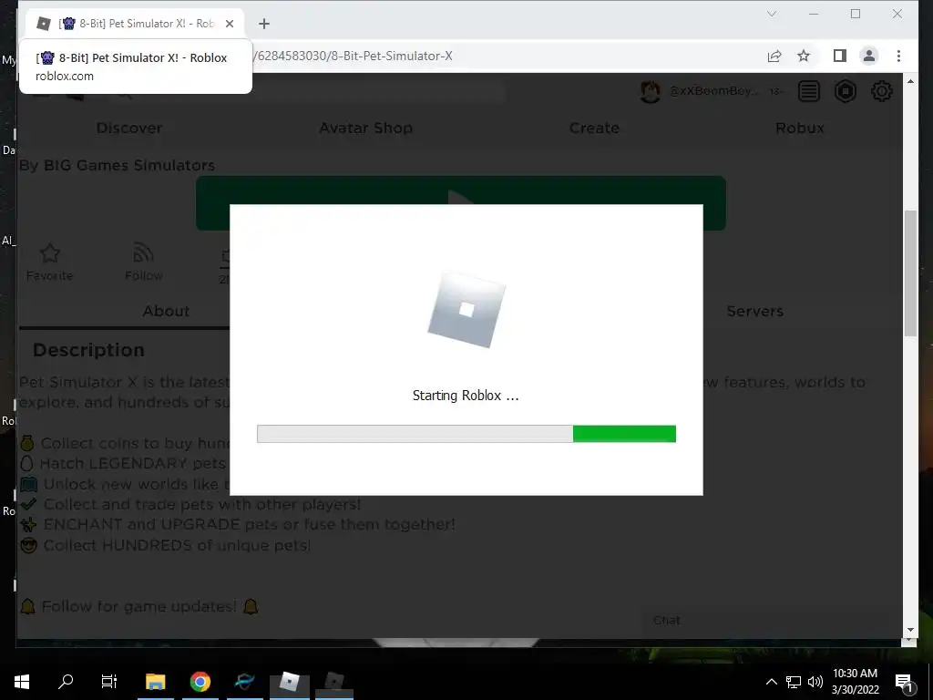Viewport: 933px width, 700px height.
Task: Open Chrome profile avatar menu
Action: coord(868,56)
